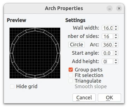Viewport: 128px width, 108px height.
Task: Enable the Fit selection checkbox
Action: click(71, 75)
